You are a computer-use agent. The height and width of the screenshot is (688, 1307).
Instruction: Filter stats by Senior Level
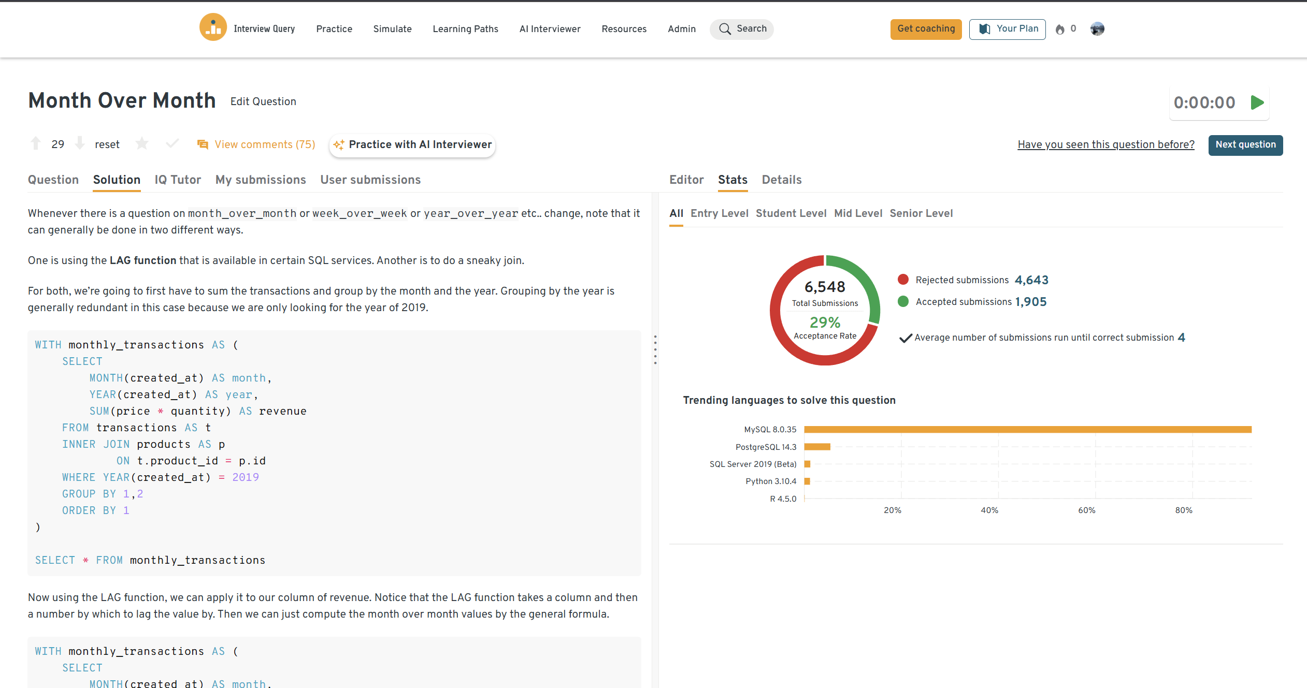tap(921, 213)
